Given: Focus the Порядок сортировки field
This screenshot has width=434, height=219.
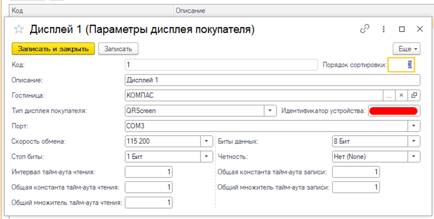Looking at the screenshot, I should pos(401,65).
